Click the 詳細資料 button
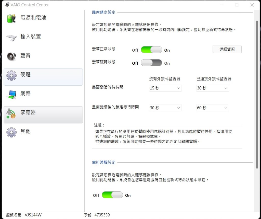The width and height of the screenshot is (261, 219). coord(227,49)
